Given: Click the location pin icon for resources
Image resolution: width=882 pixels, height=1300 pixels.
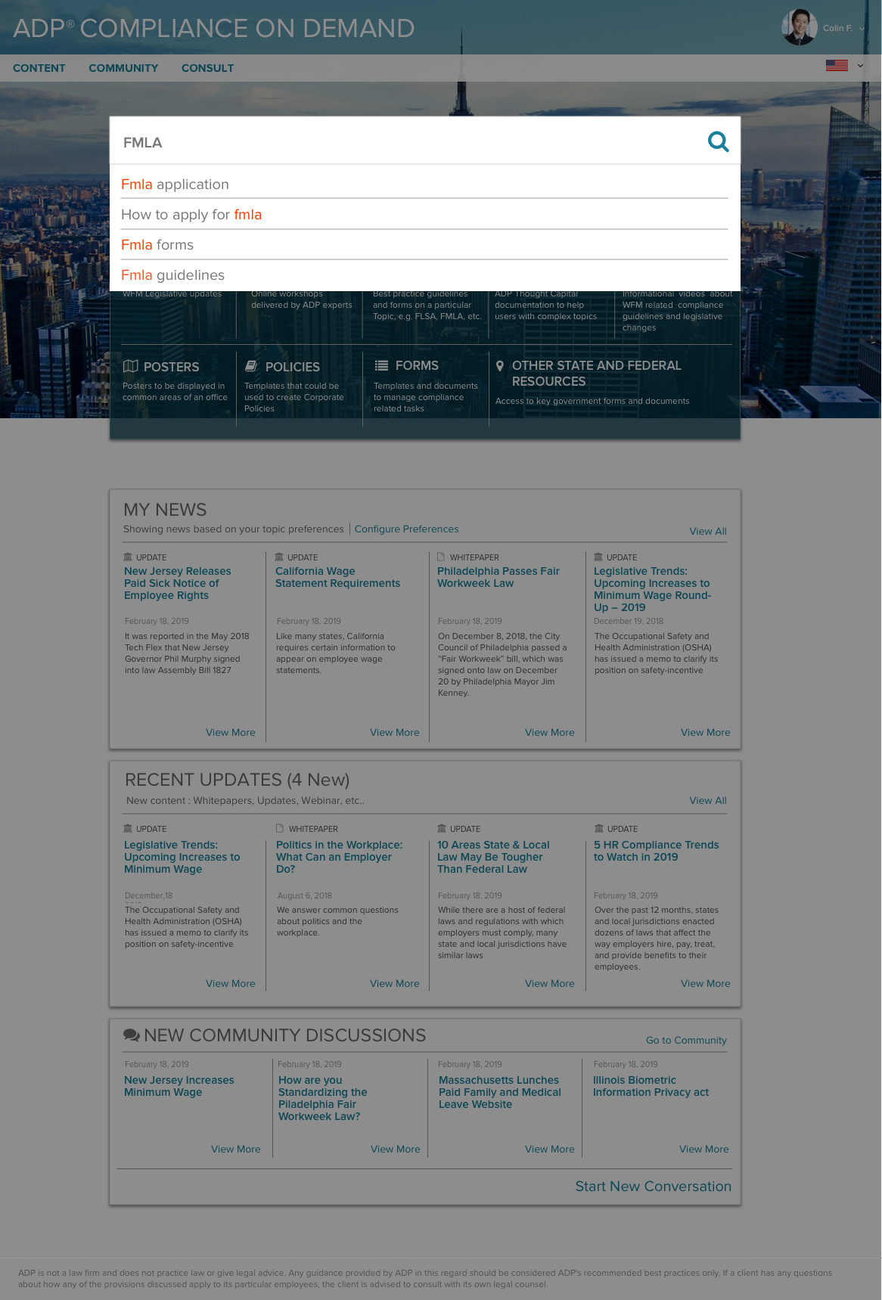Looking at the screenshot, I should (500, 366).
